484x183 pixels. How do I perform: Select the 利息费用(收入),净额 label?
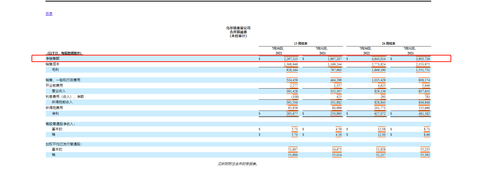pos(65,97)
